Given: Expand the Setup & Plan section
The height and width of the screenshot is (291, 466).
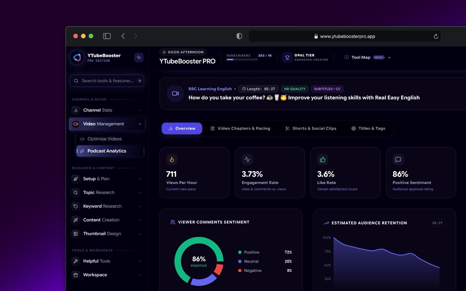Looking at the screenshot, I should tap(140, 179).
